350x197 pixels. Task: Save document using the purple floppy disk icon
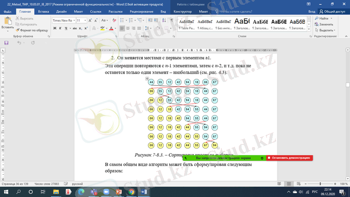[6, 43]
